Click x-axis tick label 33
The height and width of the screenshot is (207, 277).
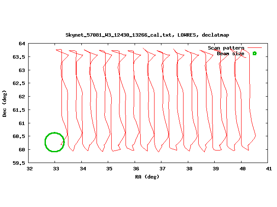[56, 169]
